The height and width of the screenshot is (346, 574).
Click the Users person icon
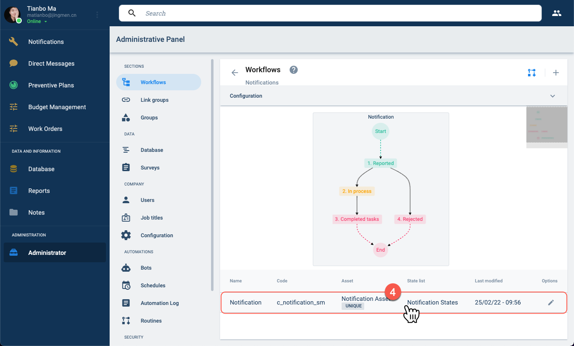[126, 200]
